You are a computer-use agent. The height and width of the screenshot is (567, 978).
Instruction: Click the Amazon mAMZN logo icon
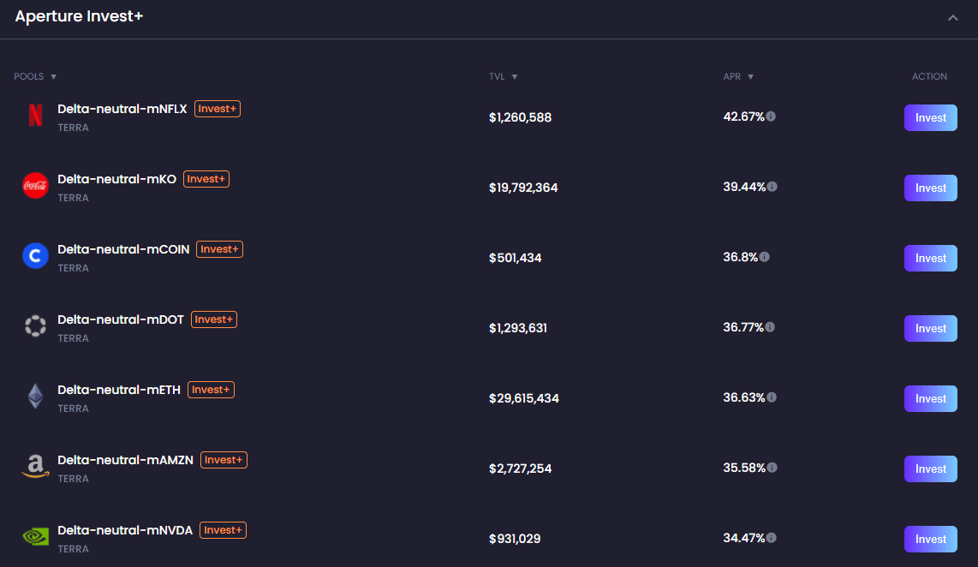click(35, 467)
